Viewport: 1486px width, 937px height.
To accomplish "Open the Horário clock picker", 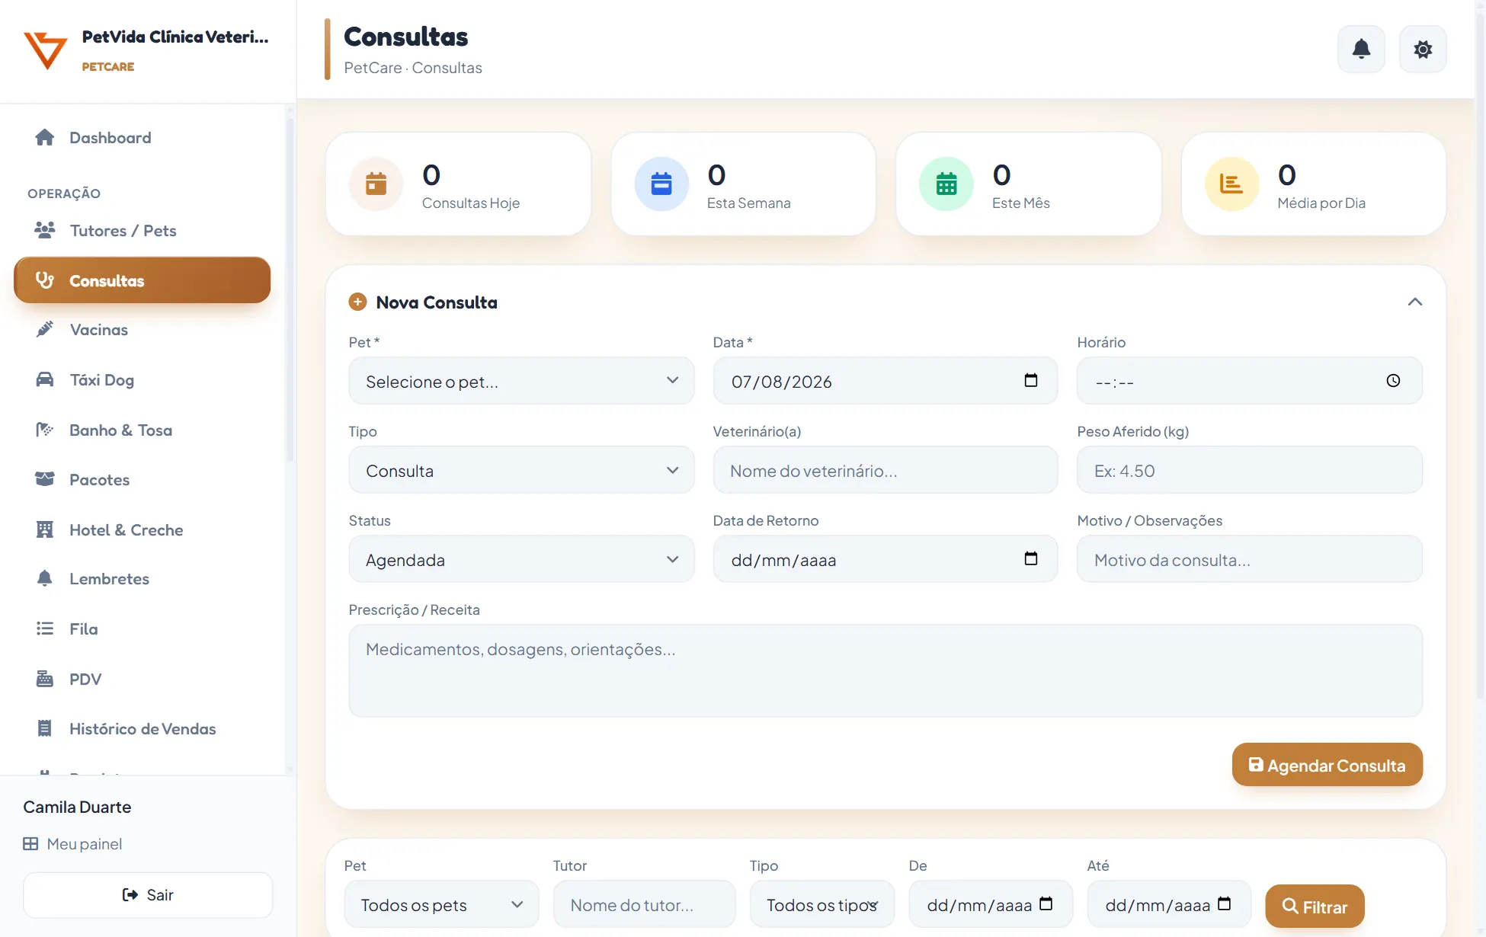I will 1393,381.
